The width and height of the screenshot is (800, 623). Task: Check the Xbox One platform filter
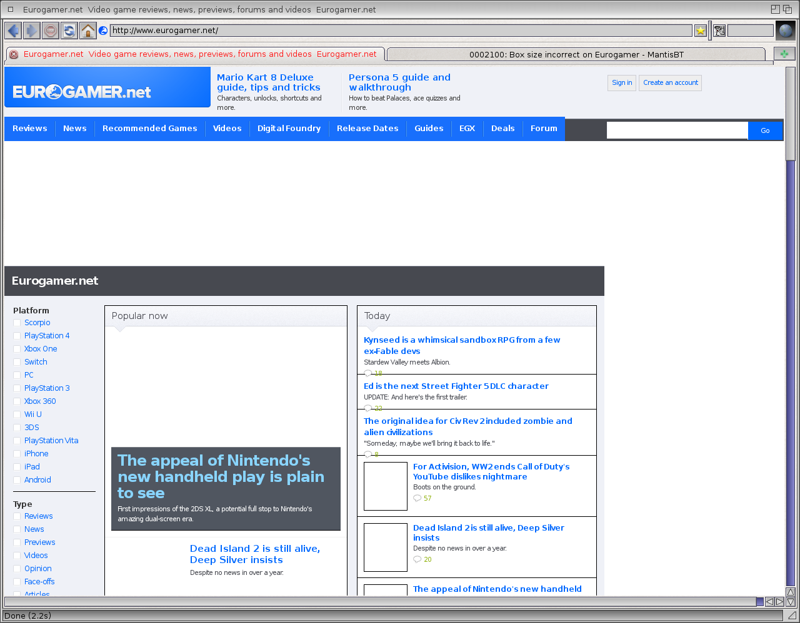(17, 349)
